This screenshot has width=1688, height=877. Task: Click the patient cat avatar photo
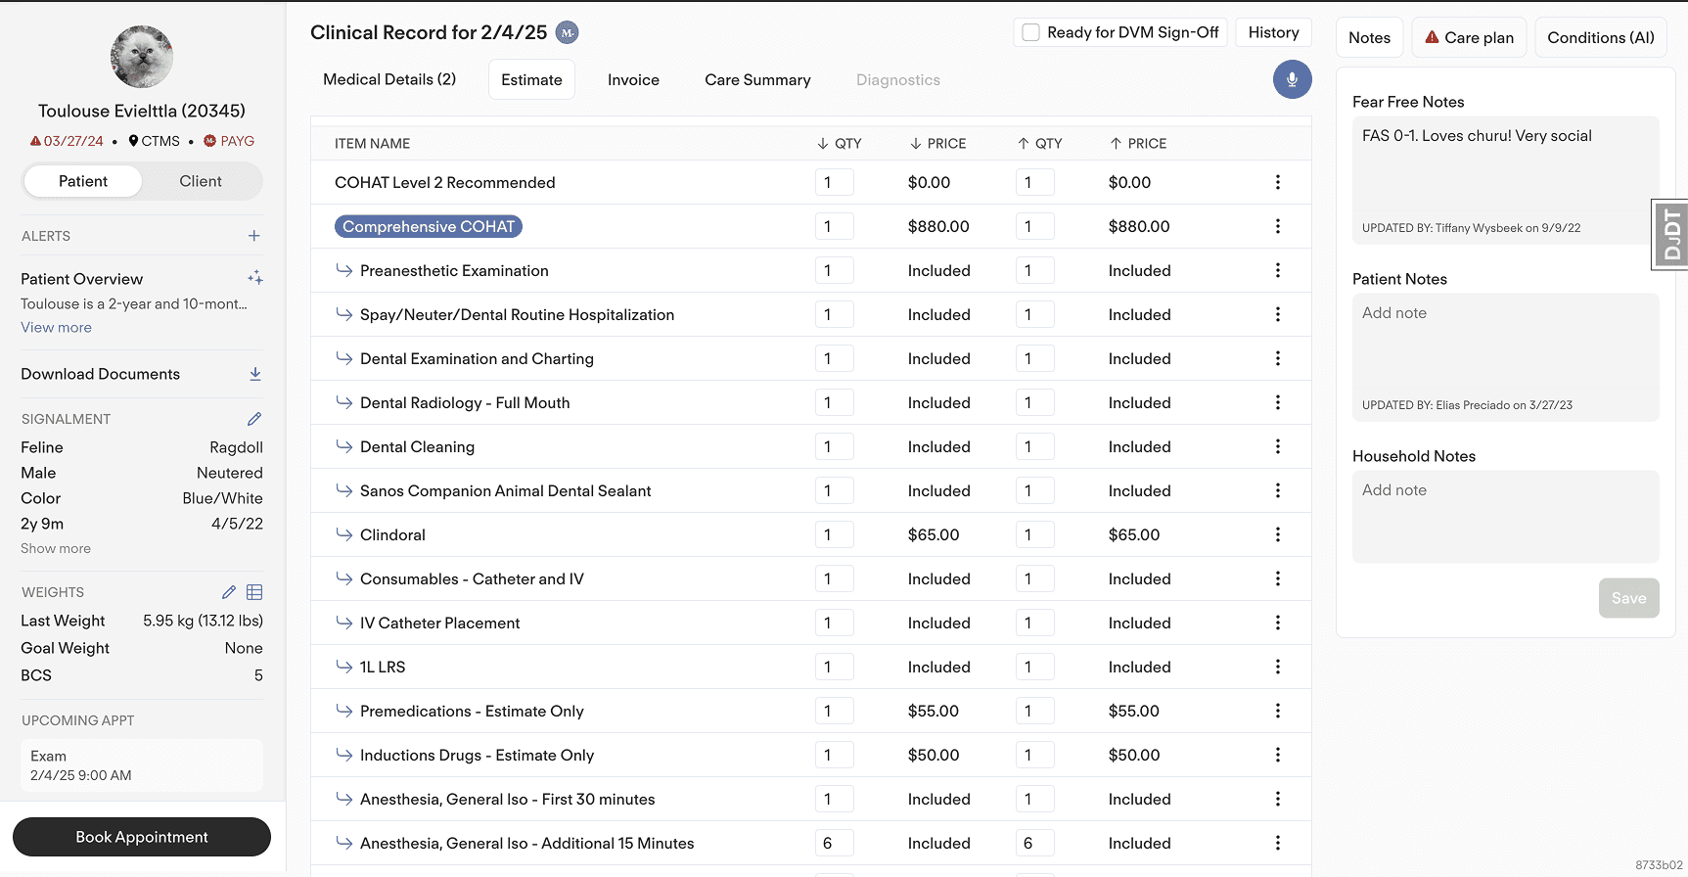(x=142, y=57)
